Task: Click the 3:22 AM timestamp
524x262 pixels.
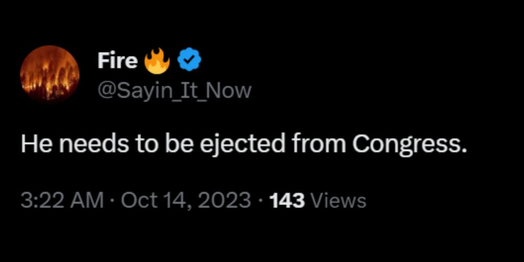Action: (x=62, y=200)
